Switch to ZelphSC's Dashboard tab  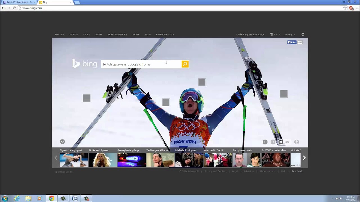pos(19,2)
